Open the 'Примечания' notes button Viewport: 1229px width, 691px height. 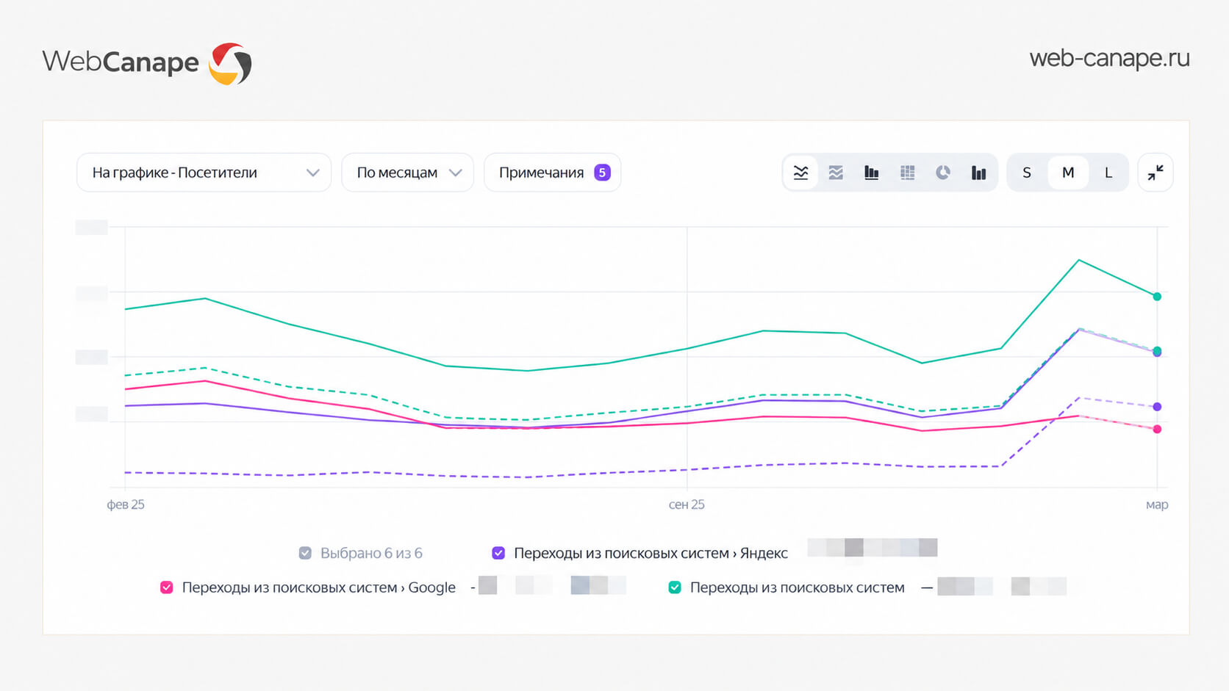[x=552, y=173]
